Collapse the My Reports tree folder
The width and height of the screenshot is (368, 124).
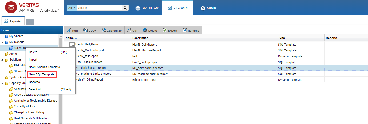(x=3, y=42)
